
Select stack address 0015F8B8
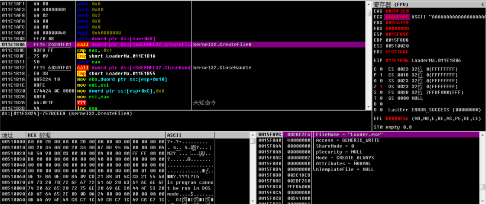(270, 175)
